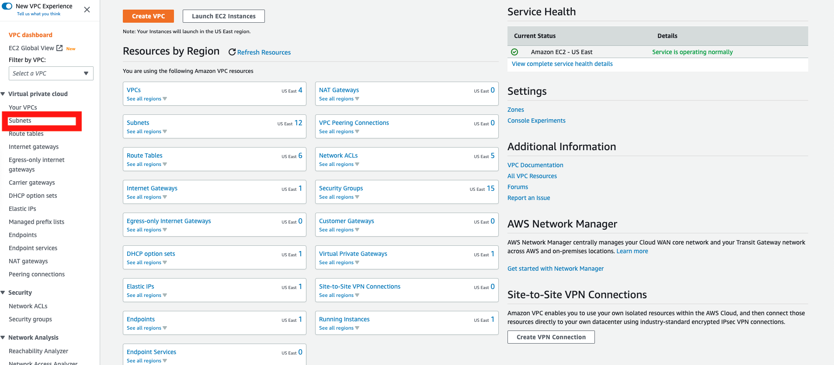Expand See all regions under NAT Gateways
Screen dimensions: 834x365
click(339, 99)
